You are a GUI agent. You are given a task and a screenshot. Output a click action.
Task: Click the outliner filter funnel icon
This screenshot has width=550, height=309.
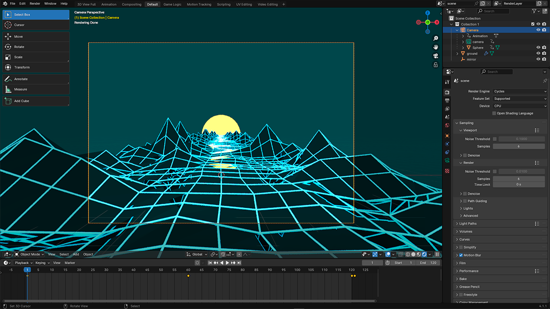coord(534,11)
